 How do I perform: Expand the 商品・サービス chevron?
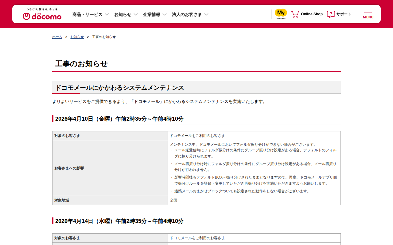tap(107, 14)
